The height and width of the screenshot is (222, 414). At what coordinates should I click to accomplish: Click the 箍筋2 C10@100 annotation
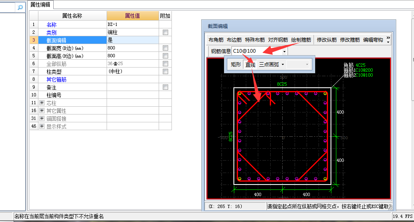pos(358,75)
